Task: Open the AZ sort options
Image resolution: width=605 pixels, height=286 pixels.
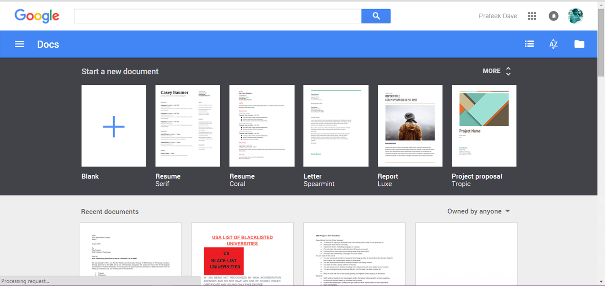Action: point(553,44)
